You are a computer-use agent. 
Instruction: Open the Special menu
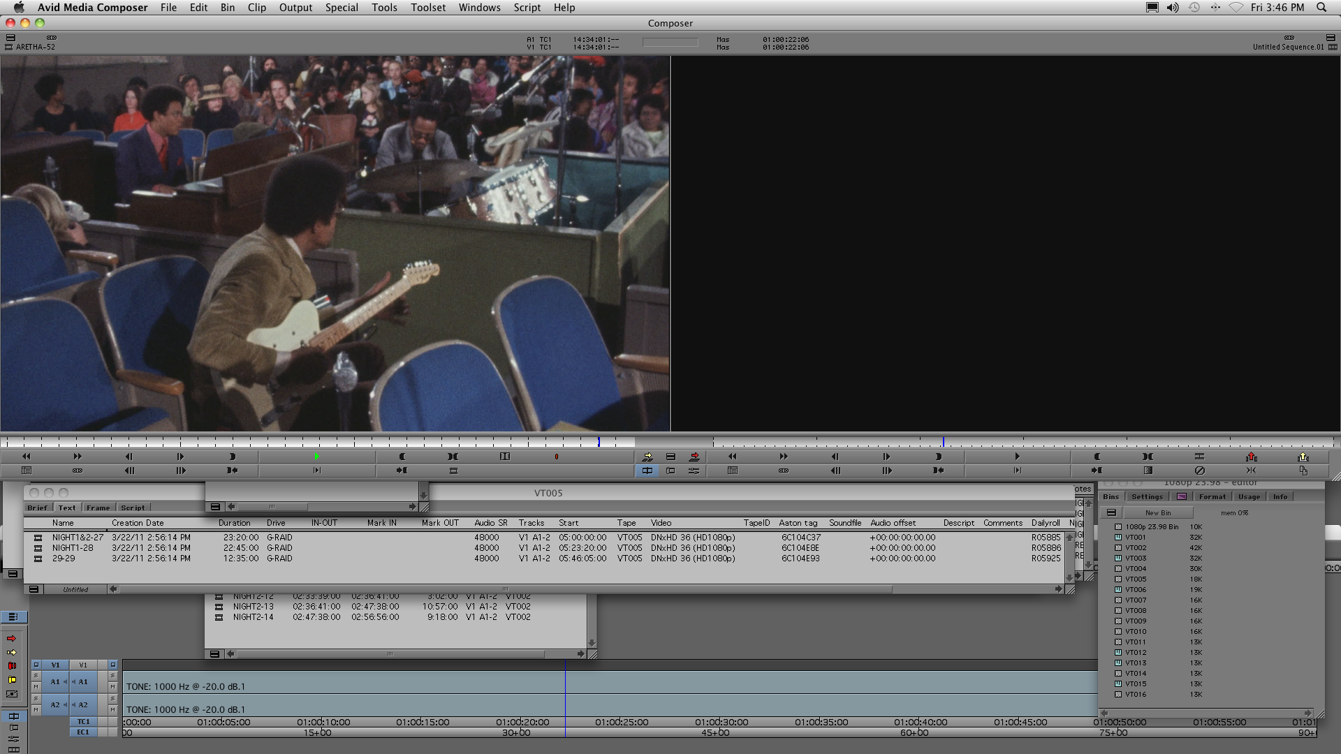[342, 8]
